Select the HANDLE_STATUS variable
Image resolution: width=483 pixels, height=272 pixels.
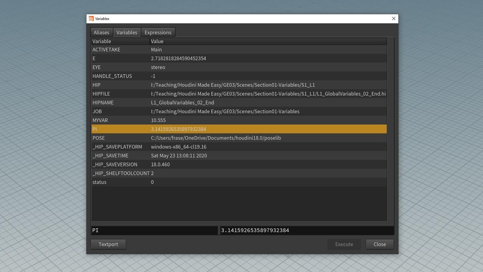pyautogui.click(x=112, y=76)
